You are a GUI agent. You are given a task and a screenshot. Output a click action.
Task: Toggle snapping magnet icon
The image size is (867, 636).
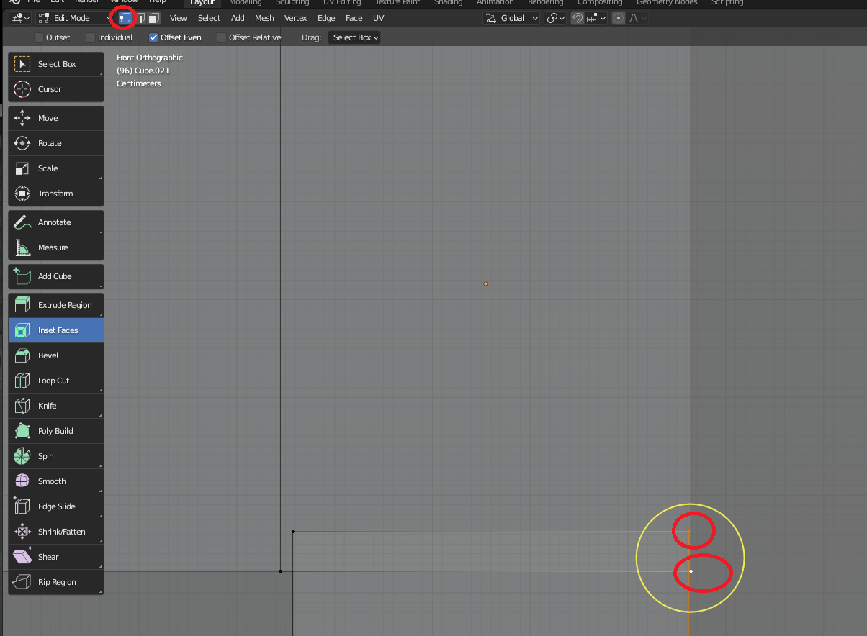point(578,18)
